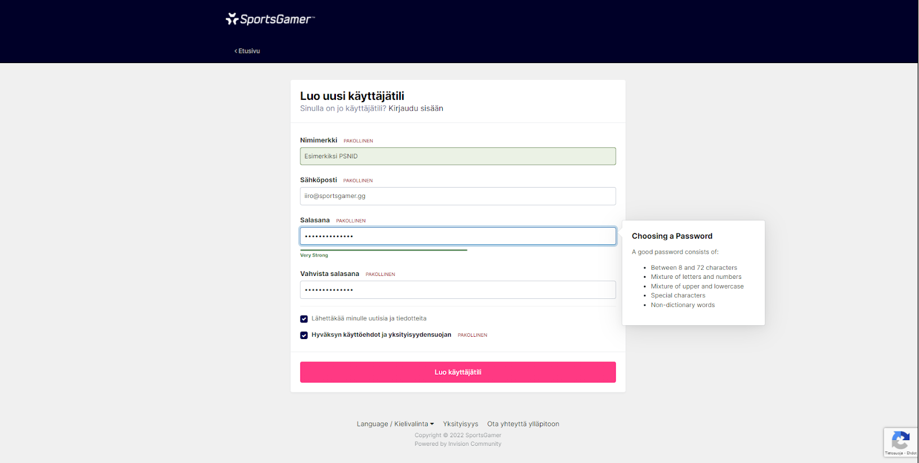Go back via the Etusivu link
Screen dimensions: 919x463
[x=247, y=51]
